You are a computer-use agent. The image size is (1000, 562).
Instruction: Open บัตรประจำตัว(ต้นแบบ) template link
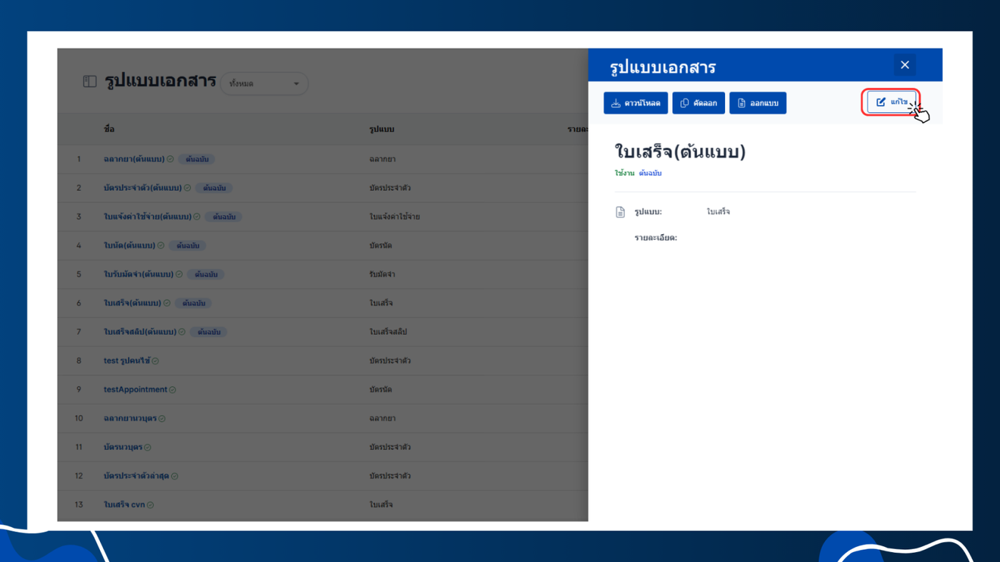[x=142, y=188]
